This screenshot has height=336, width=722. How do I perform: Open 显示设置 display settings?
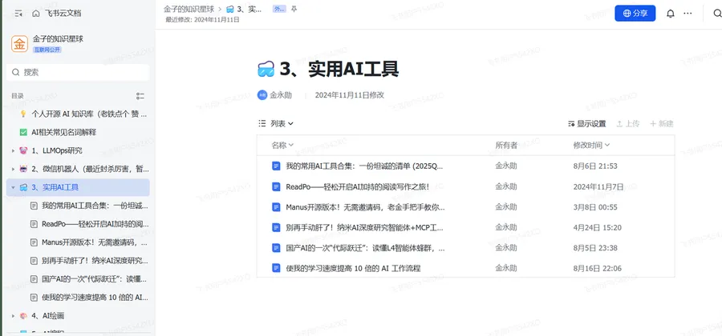click(x=587, y=123)
